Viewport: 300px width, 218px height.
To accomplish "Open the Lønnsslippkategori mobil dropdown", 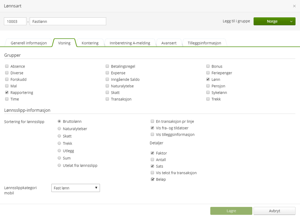I will [x=76, y=188].
